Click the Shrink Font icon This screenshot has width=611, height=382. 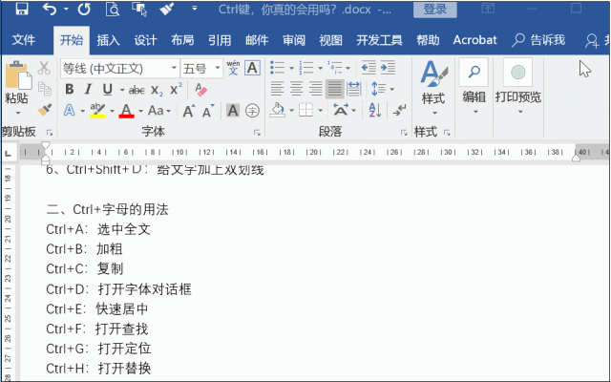208,111
